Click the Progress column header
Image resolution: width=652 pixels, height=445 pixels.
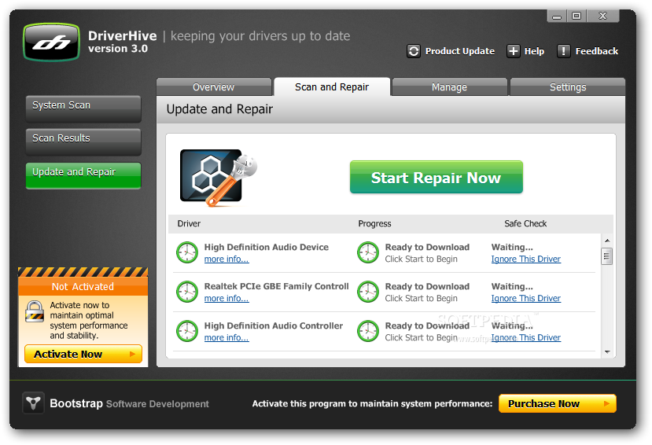coord(374,223)
